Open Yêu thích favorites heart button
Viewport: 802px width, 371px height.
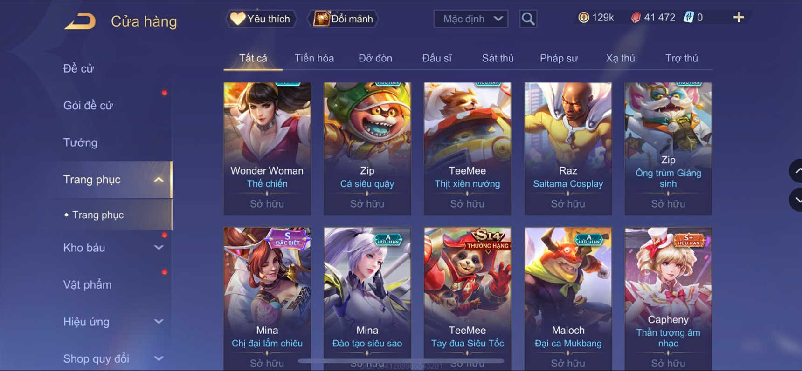(x=261, y=19)
